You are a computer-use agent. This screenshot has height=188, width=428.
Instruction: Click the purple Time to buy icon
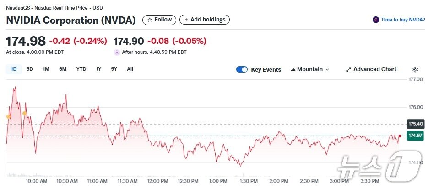[376, 20]
